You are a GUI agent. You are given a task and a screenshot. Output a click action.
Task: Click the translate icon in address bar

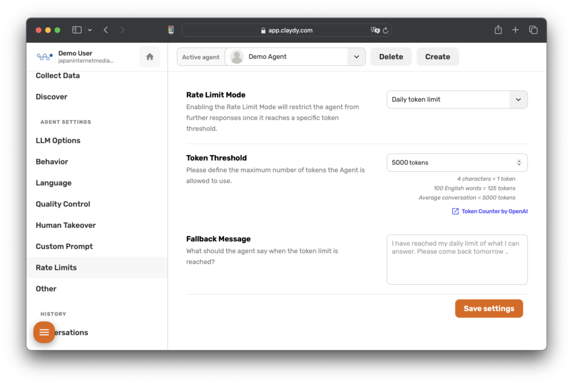pyautogui.click(x=375, y=31)
